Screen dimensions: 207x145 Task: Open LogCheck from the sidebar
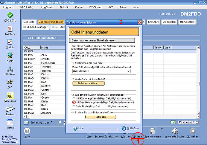(10, 29)
